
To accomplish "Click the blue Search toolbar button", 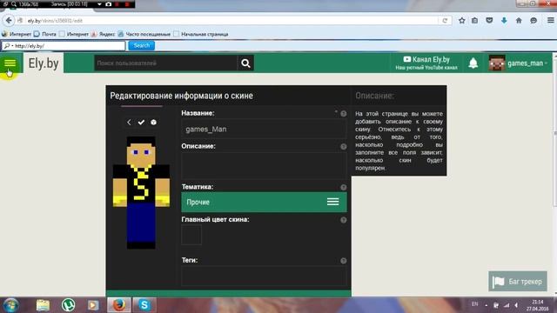I will click(141, 46).
